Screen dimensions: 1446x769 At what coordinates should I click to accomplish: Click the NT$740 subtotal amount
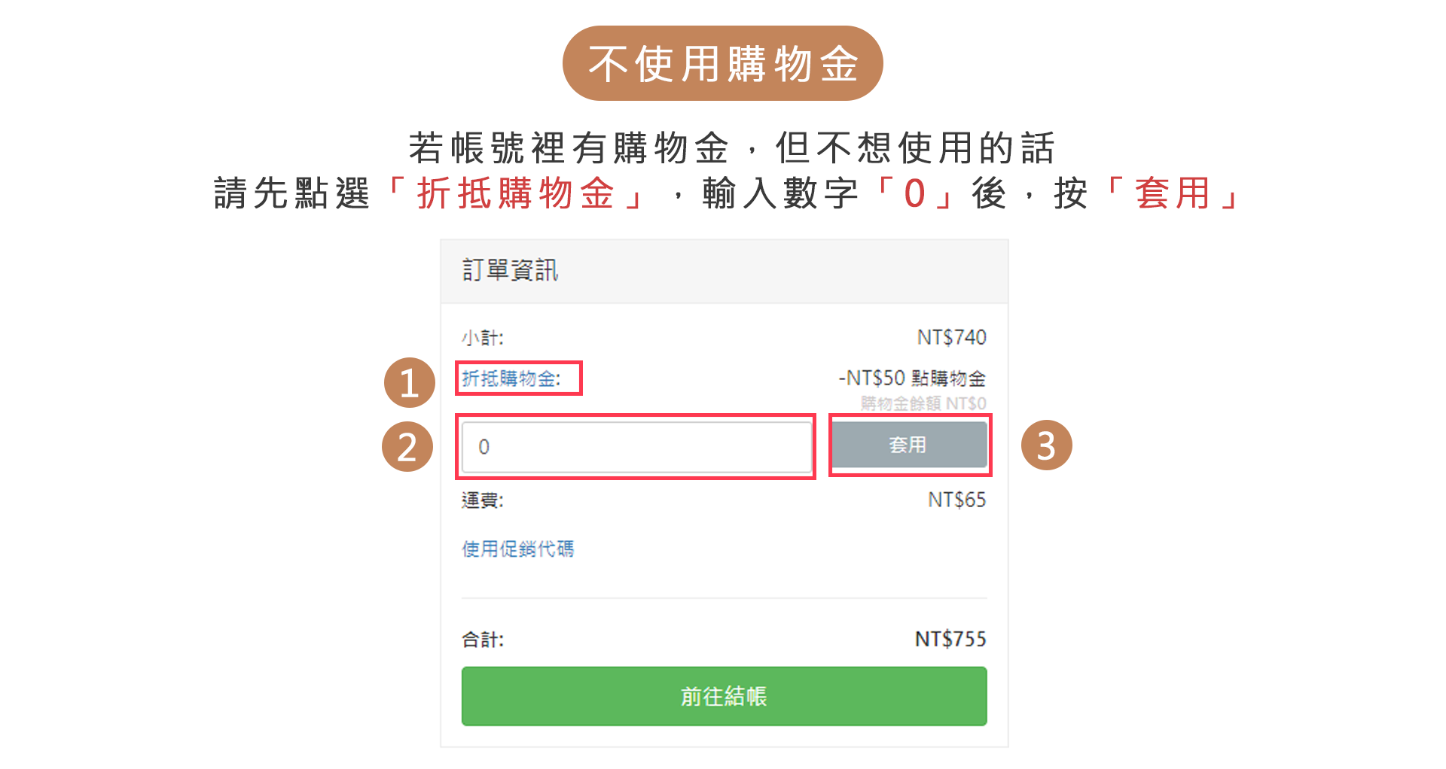[951, 337]
